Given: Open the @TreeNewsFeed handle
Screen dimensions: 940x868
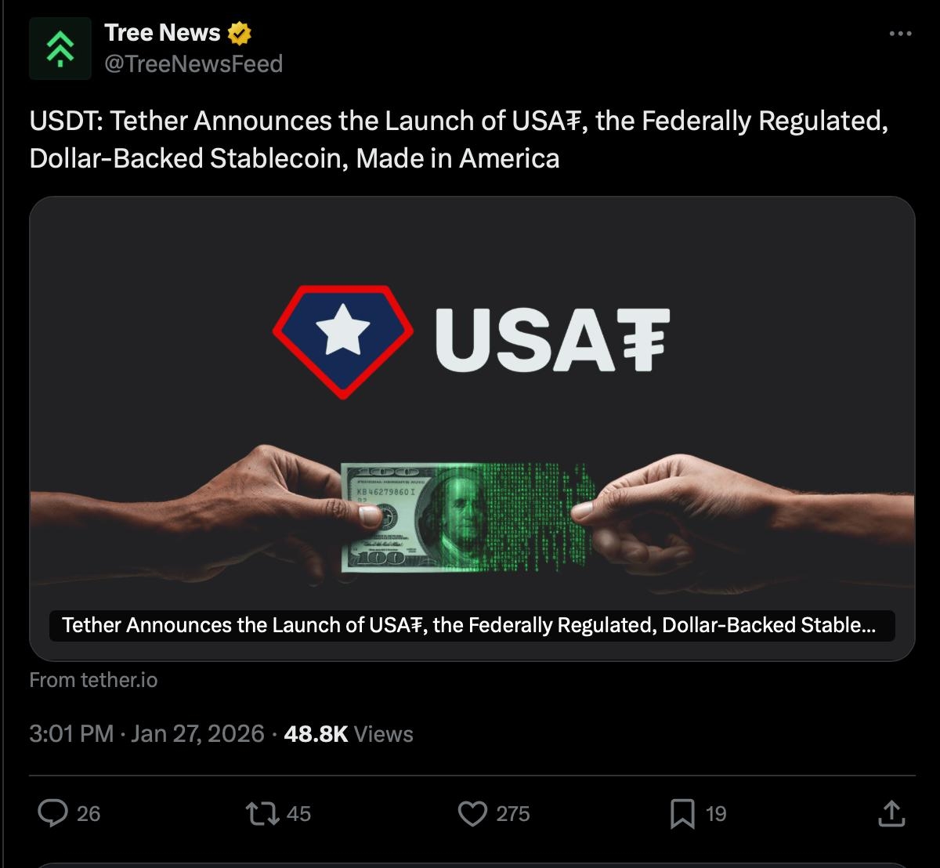Looking at the screenshot, I should 193,63.
